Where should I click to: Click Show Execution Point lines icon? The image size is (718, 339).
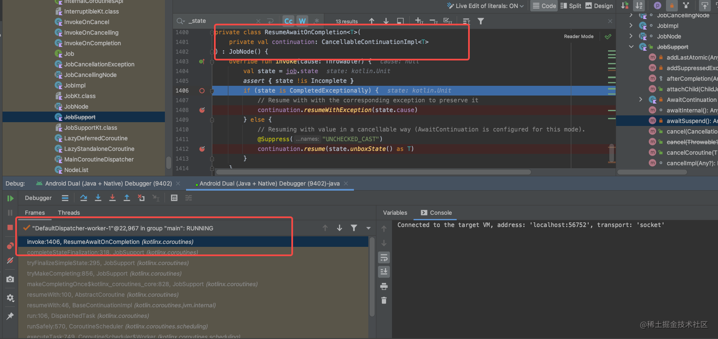[65, 198]
